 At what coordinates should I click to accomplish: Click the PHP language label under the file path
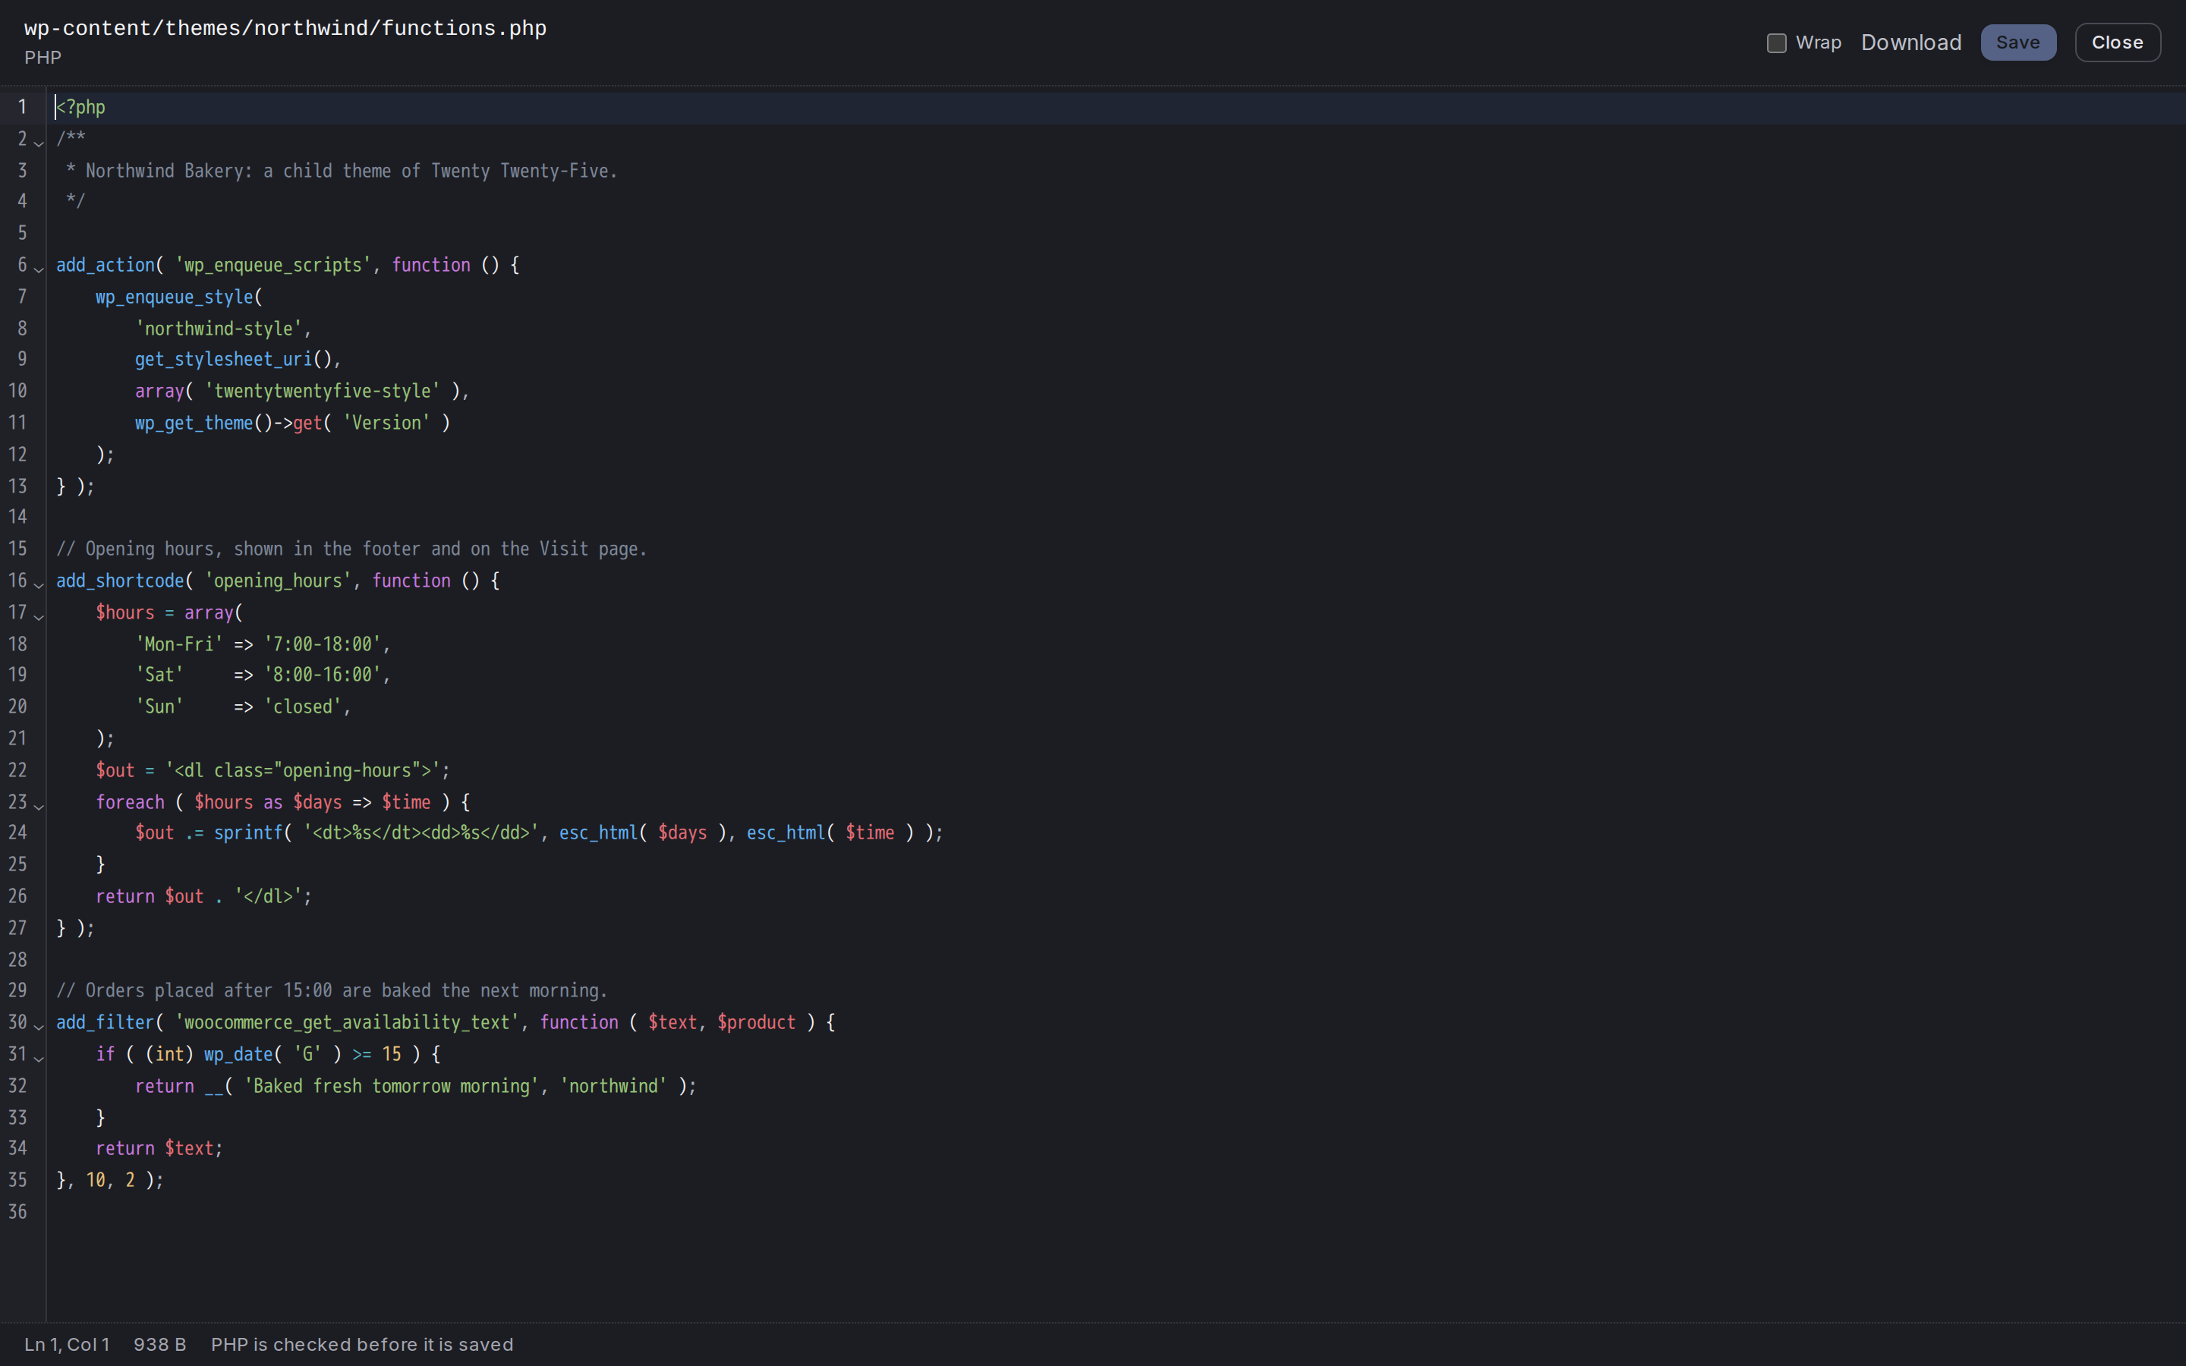pos(43,57)
